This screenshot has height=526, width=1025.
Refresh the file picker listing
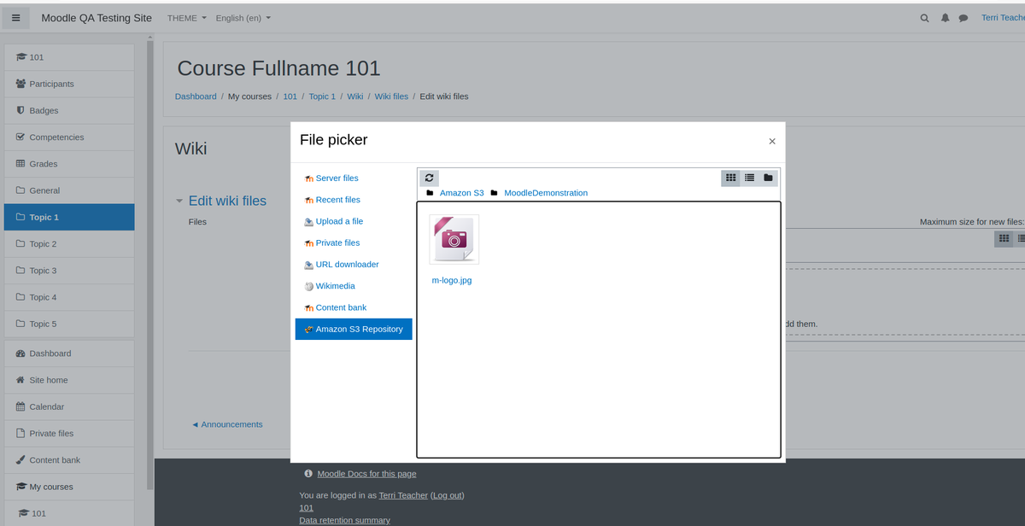tap(430, 178)
